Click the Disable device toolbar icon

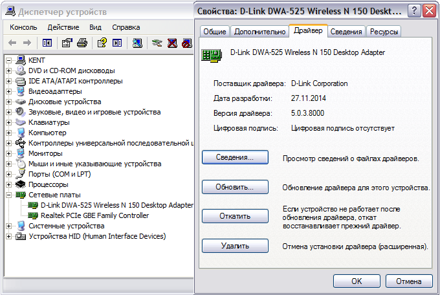[187, 43]
